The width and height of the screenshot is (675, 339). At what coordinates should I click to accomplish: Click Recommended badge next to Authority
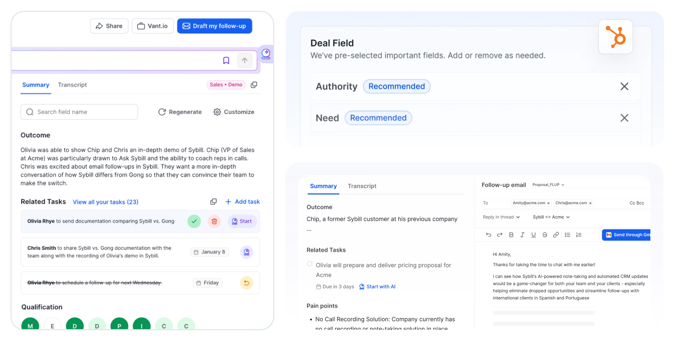pyautogui.click(x=397, y=87)
